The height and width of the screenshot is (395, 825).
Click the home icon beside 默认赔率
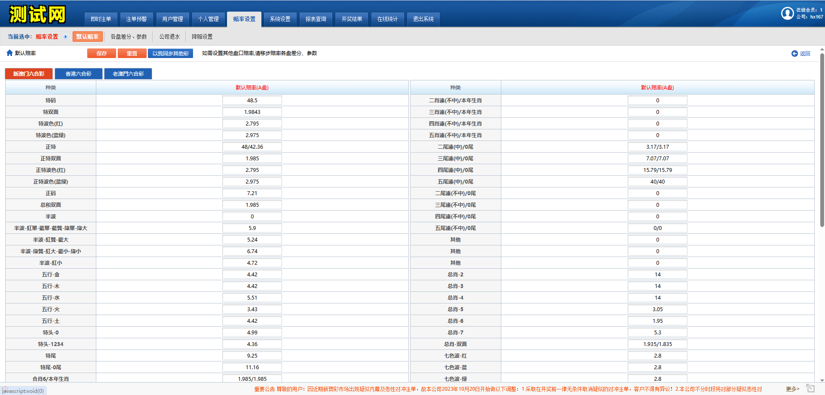click(9, 53)
